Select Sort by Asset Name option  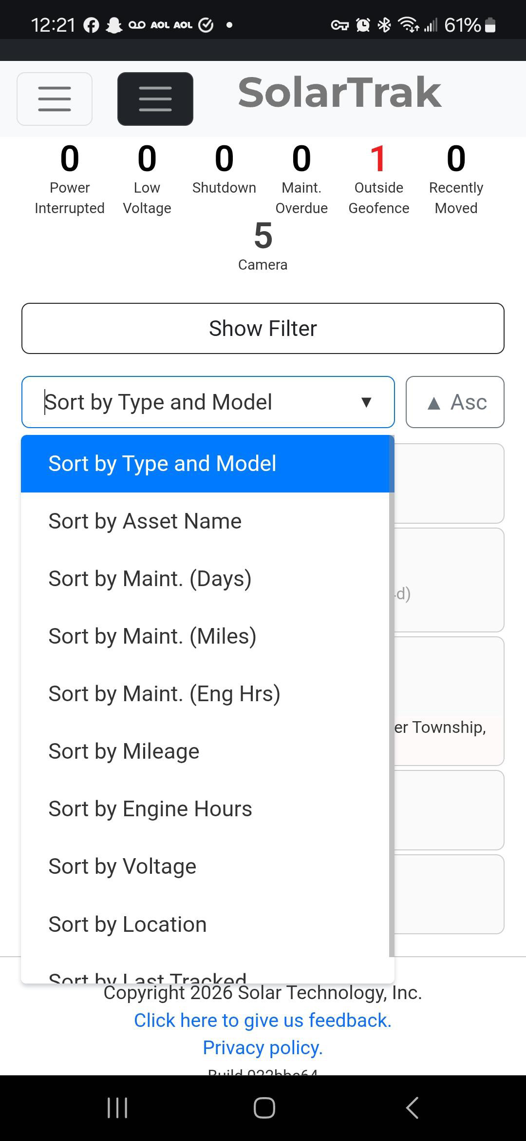145,521
